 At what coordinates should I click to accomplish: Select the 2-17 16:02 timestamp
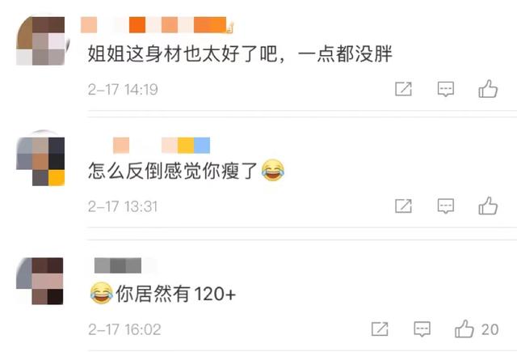pos(124,329)
